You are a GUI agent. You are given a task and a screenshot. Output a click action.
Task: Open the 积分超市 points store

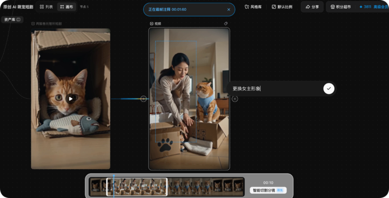[340, 6]
